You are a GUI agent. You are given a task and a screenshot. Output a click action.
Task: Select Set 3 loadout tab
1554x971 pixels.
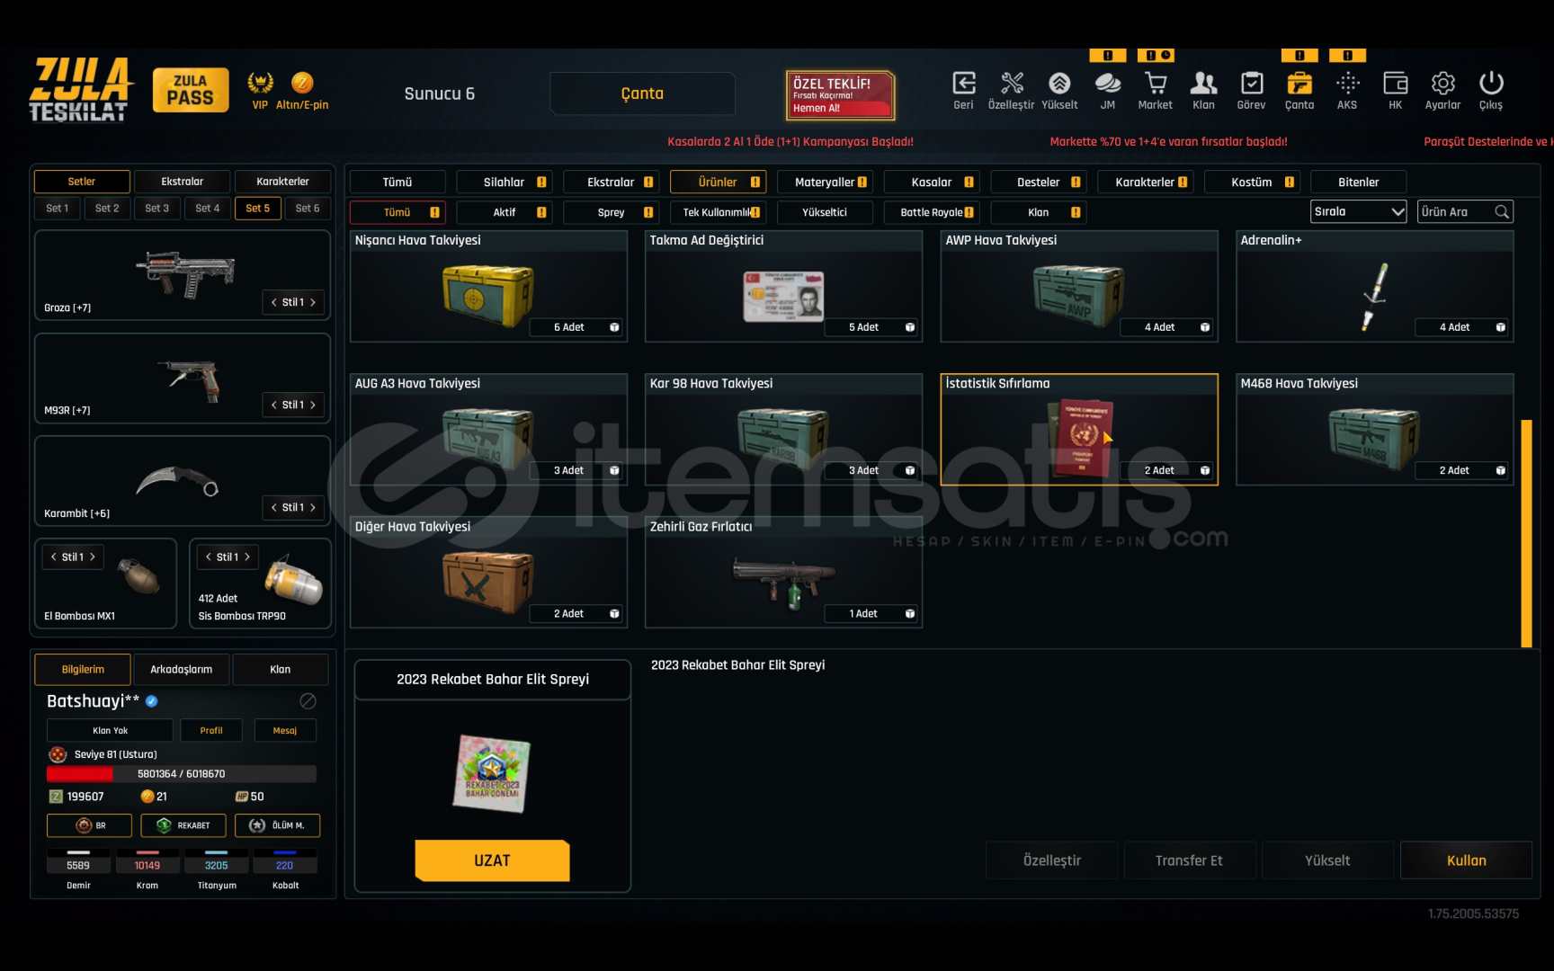click(156, 209)
